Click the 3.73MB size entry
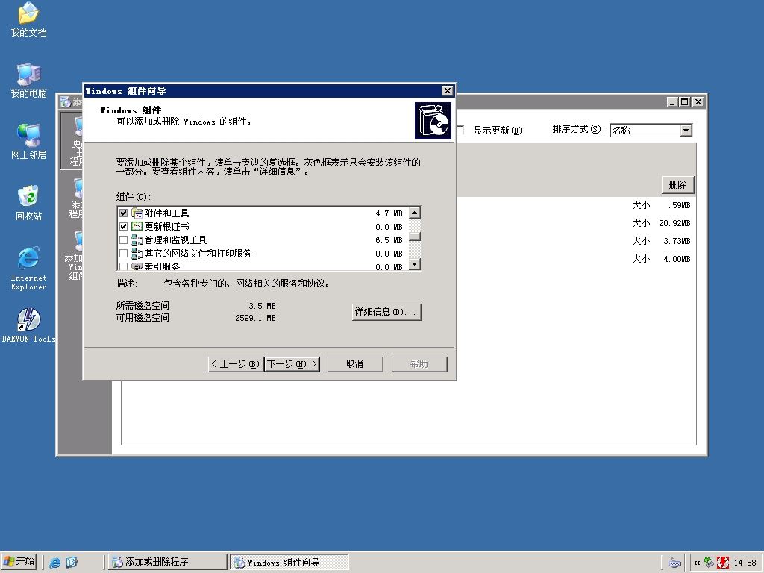The width and height of the screenshot is (764, 573). [x=677, y=241]
